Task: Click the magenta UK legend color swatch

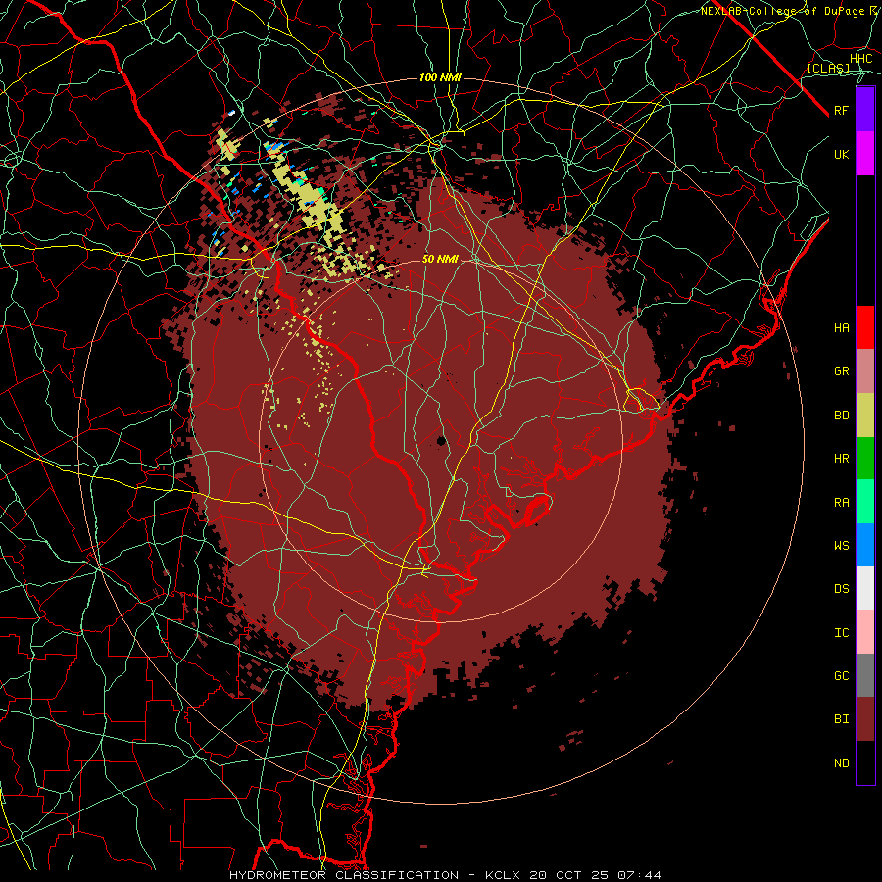Action: 865,153
